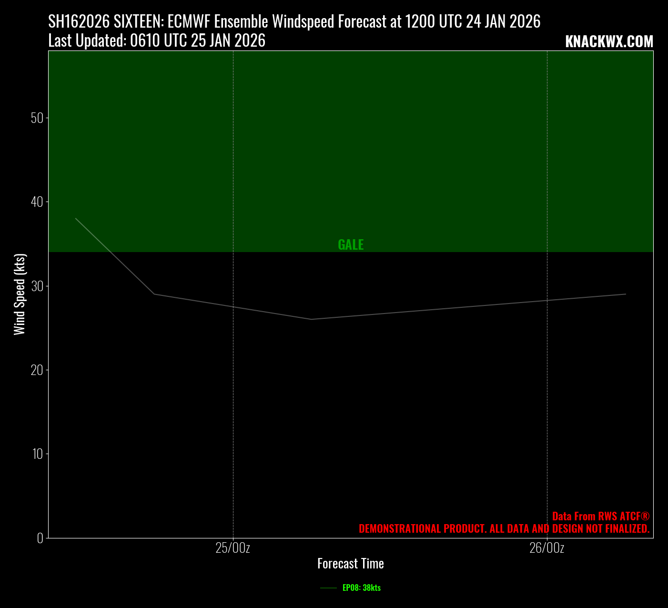
Task: Click the 10 knot y-axis tick label
Action: [38, 454]
